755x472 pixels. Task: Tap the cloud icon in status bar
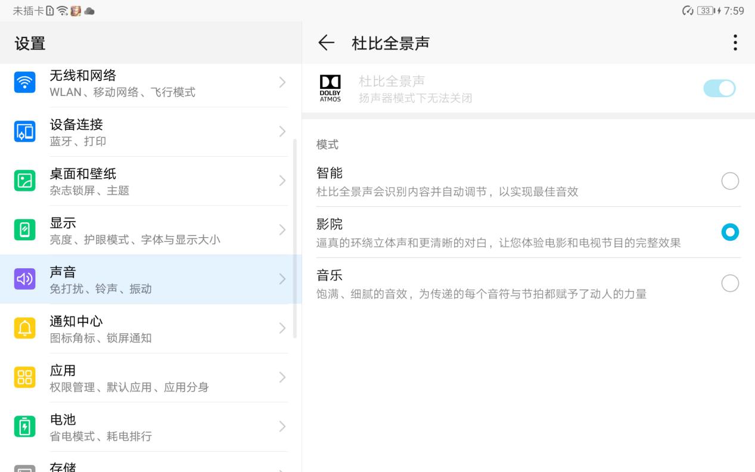[89, 11]
